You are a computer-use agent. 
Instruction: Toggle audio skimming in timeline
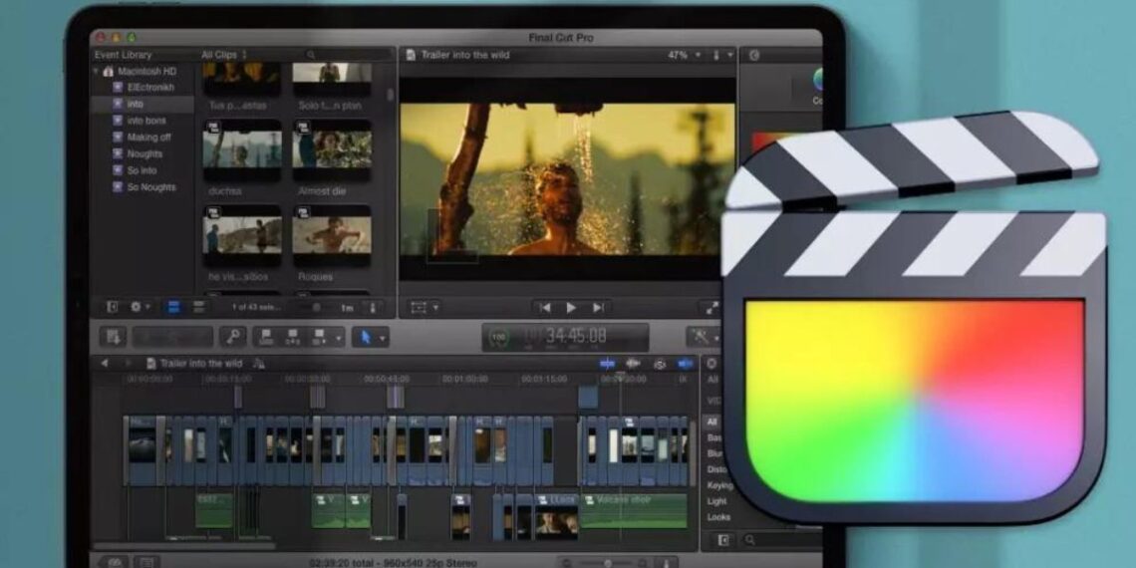(633, 364)
